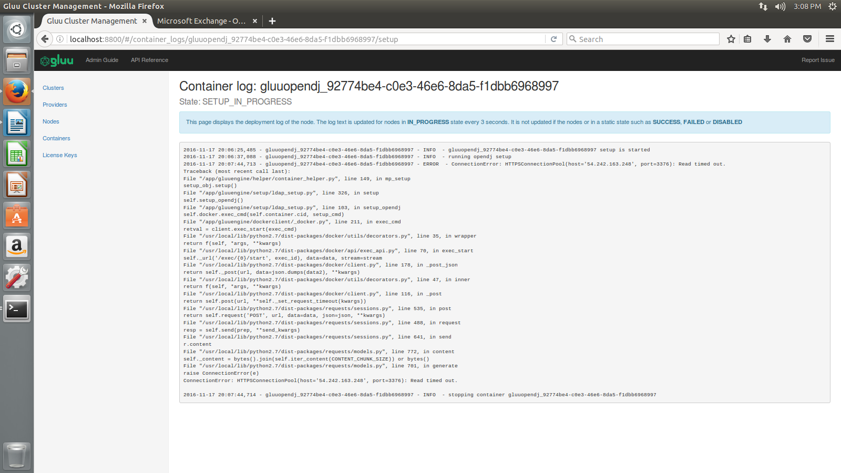Click Report Issue link
The image size is (841, 473).
pyautogui.click(x=818, y=60)
